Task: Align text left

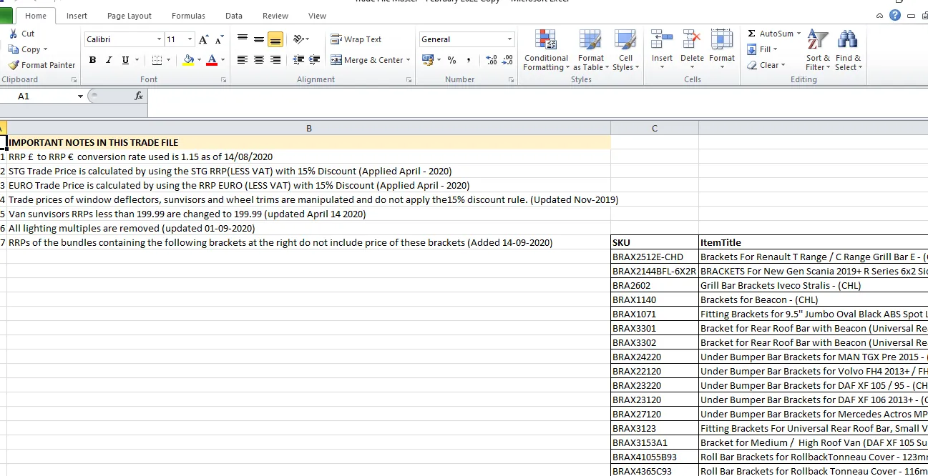Action: 243,60
